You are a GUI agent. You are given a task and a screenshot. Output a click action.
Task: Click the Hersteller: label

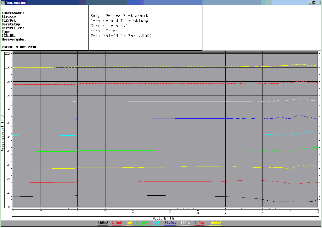[13, 28]
